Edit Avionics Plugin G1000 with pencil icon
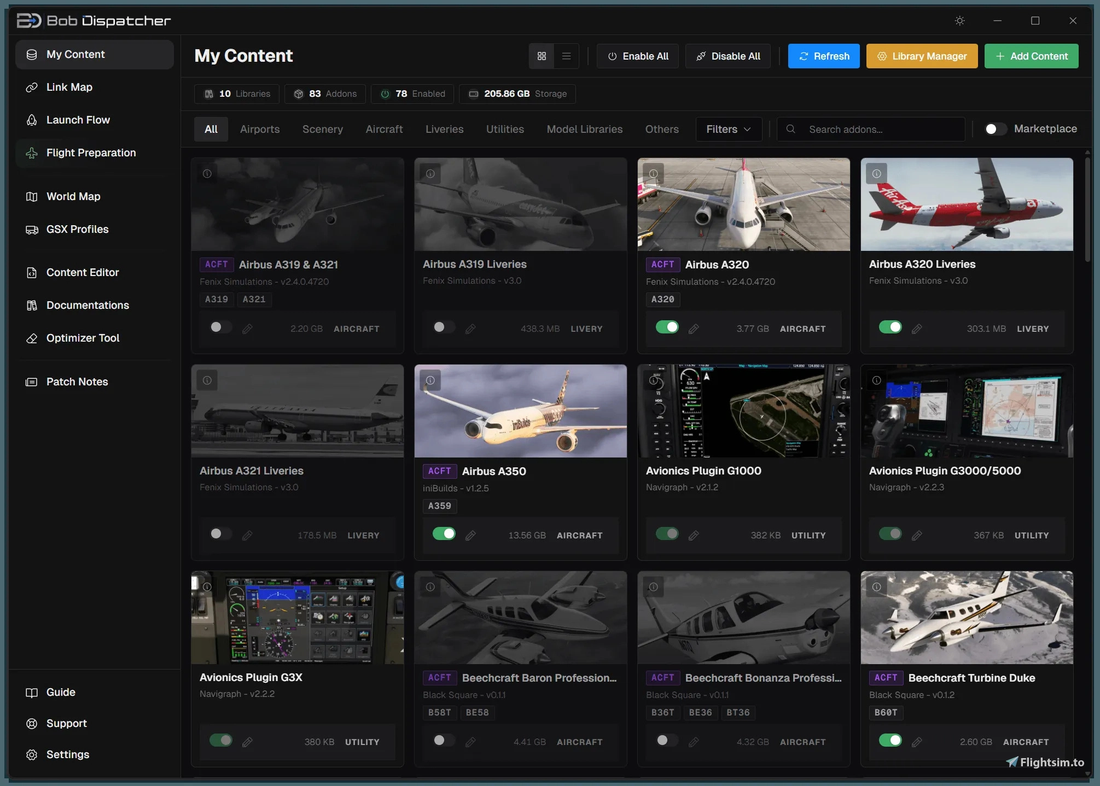 click(x=694, y=535)
